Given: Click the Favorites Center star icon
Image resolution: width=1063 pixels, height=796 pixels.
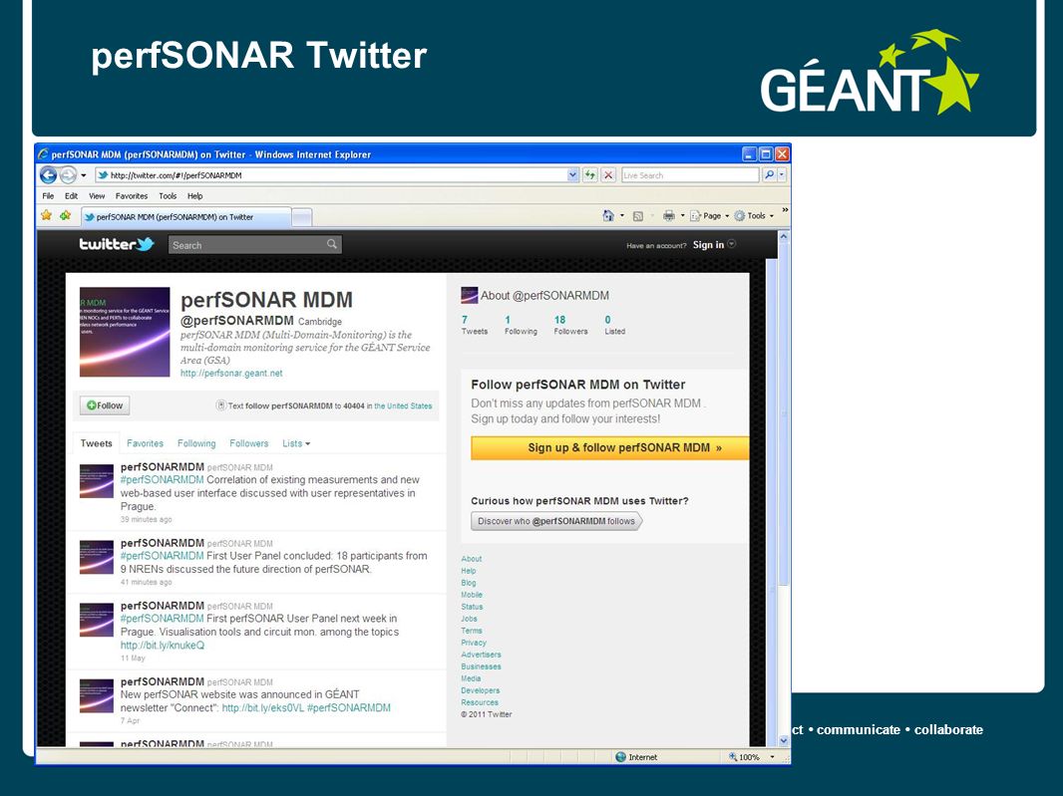Looking at the screenshot, I should tap(46, 215).
